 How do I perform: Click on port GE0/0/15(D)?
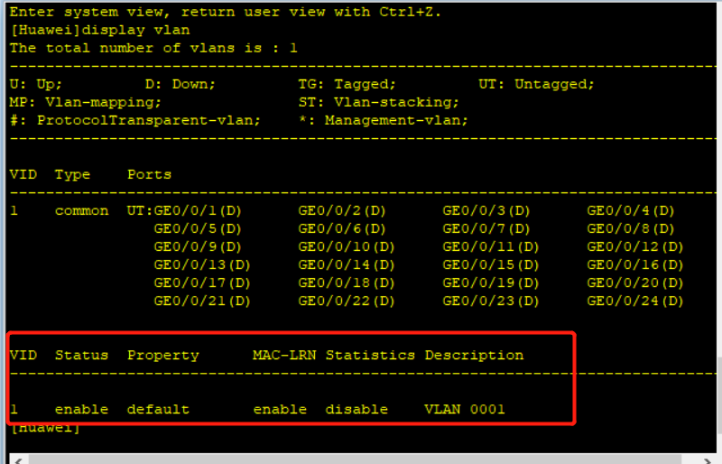(490, 264)
